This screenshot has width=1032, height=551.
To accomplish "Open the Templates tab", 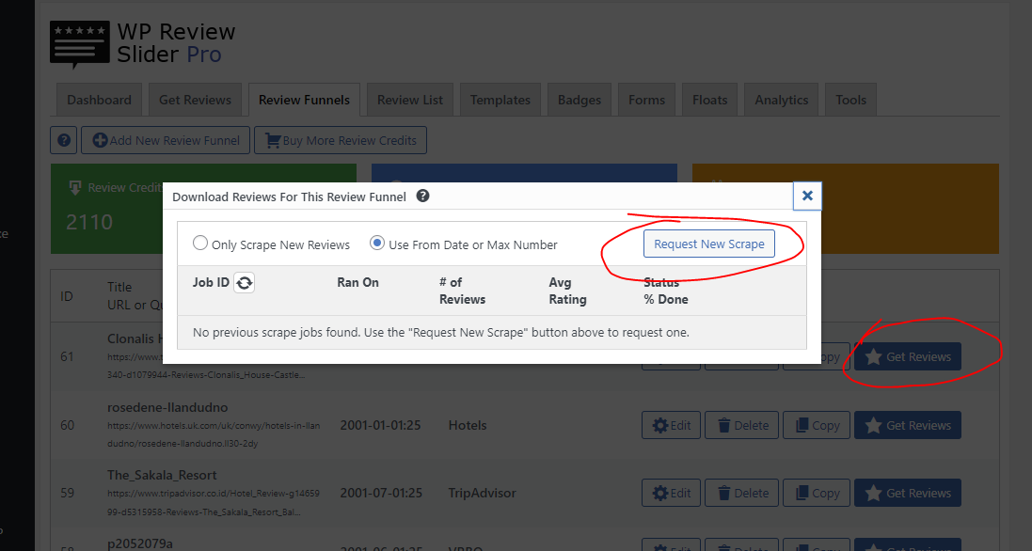I will (x=500, y=100).
